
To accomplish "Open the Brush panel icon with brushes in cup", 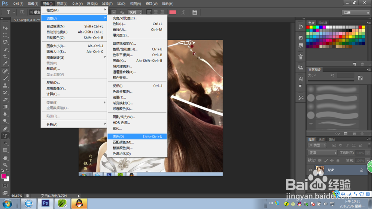I will [301, 57].
